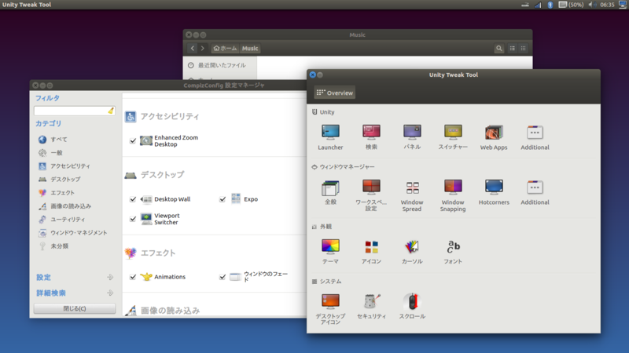The height and width of the screenshot is (353, 629).
Task: Open the Enhanced Zoom Desktop plugin settings
Action: (x=169, y=141)
